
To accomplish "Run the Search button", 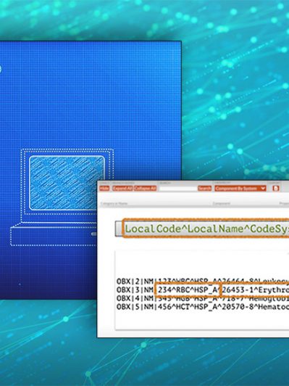I will [204, 189].
